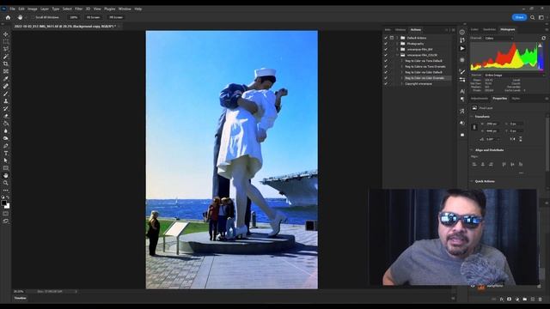This screenshot has width=550, height=309.
Task: Toggle Scroll All Windows checkbox
Action: pyautogui.click(x=33, y=17)
